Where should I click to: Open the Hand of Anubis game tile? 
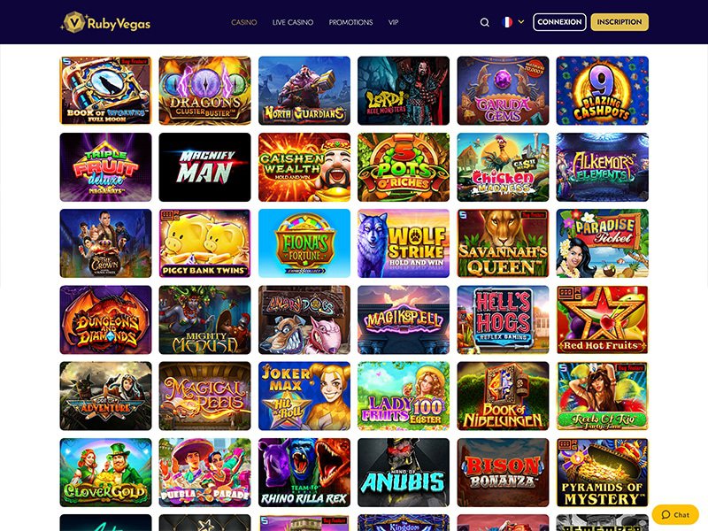tap(404, 473)
